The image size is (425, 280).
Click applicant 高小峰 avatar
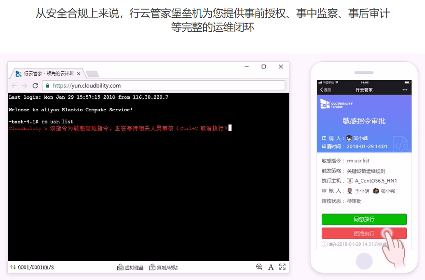[x=349, y=138]
